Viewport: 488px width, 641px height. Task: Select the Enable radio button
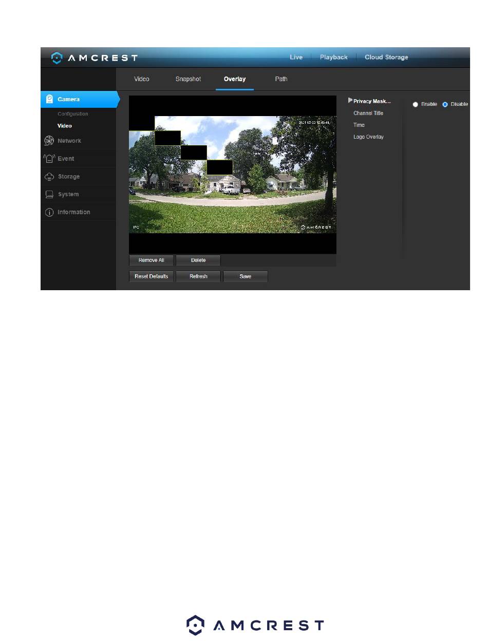tap(415, 104)
